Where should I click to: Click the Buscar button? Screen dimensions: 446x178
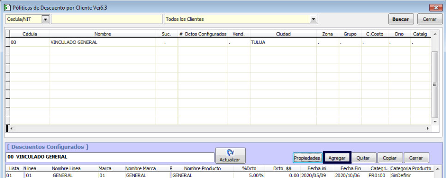click(x=401, y=19)
